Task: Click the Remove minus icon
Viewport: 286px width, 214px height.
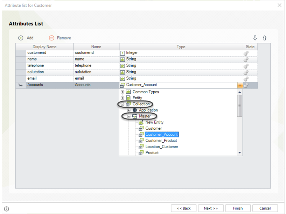Action: [x=51, y=38]
